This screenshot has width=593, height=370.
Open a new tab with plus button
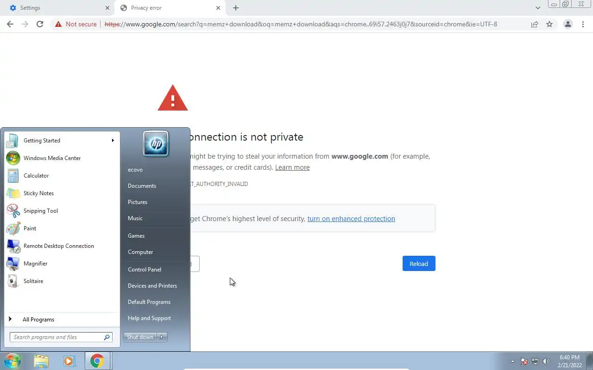(x=236, y=8)
